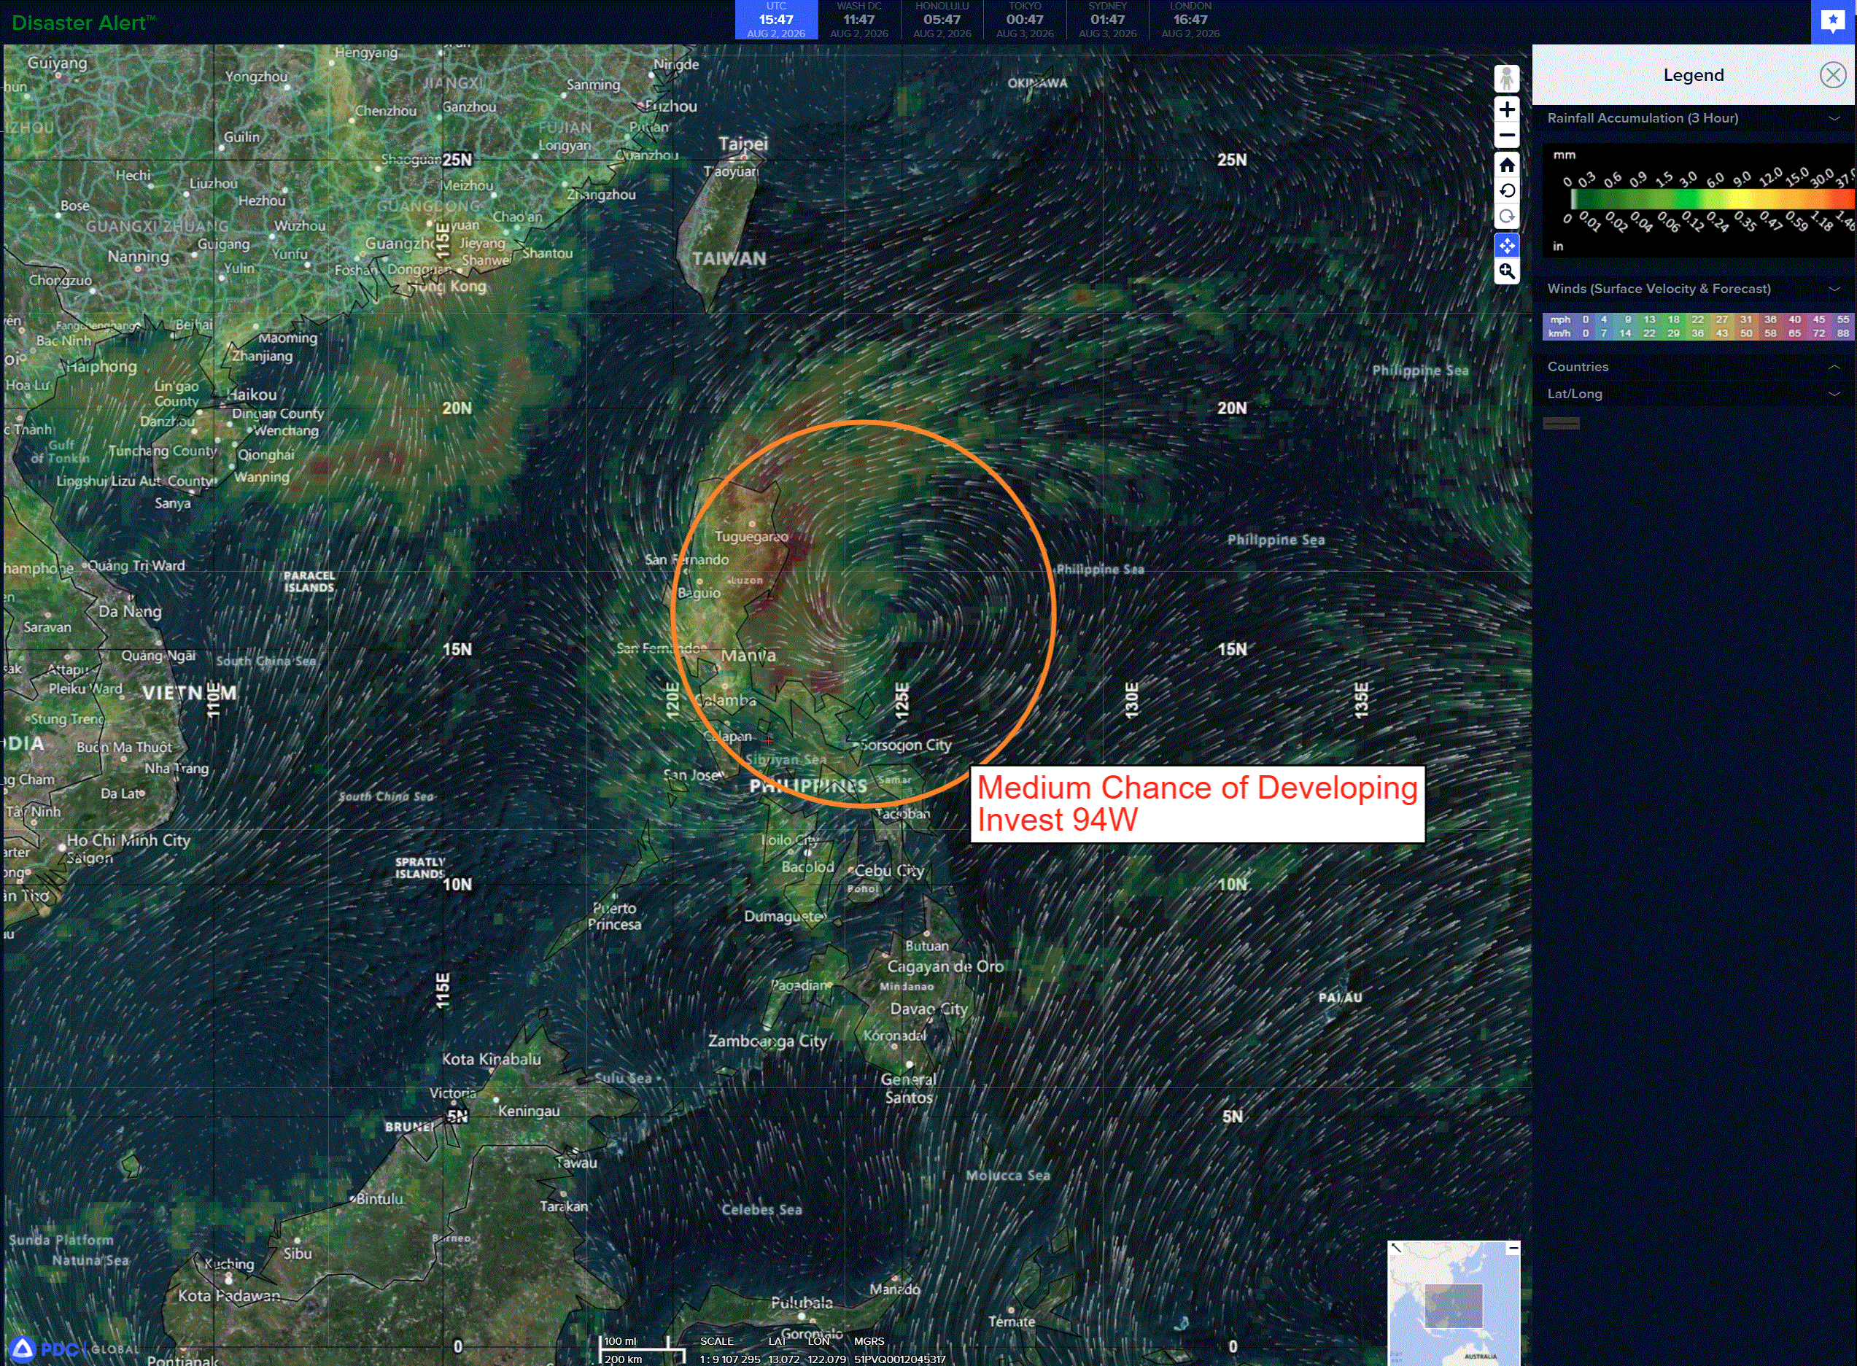Select the HONOLULU time clock
Viewport: 1857px width, 1366px height.
(x=942, y=20)
